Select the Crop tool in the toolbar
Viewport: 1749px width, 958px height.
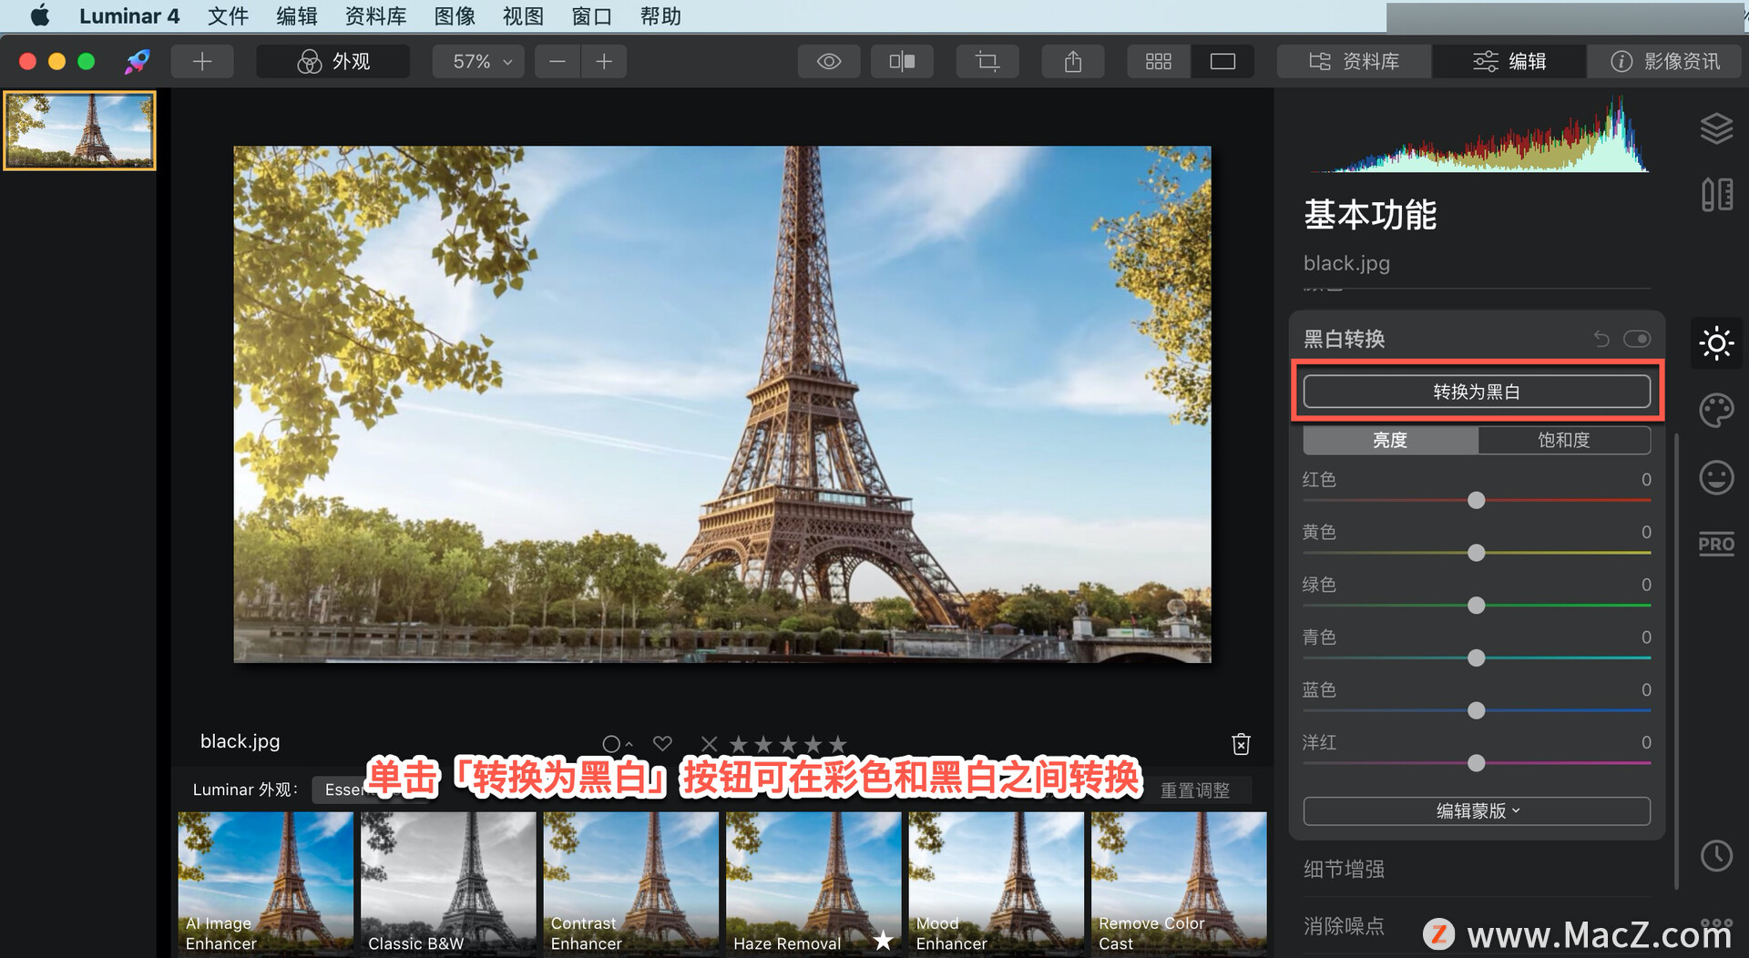(987, 61)
